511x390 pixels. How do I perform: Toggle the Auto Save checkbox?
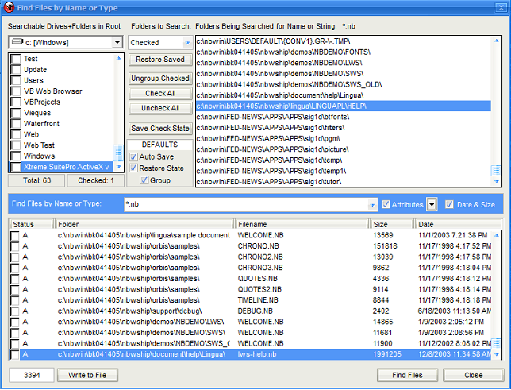134,157
